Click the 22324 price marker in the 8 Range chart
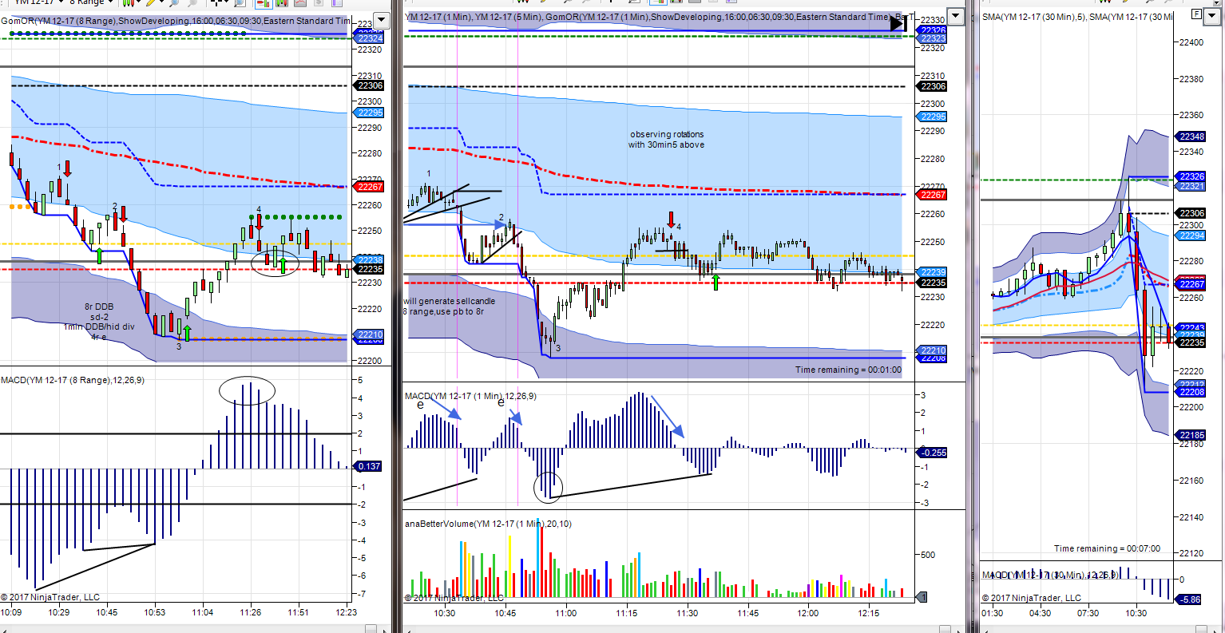This screenshot has width=1225, height=633. point(370,38)
